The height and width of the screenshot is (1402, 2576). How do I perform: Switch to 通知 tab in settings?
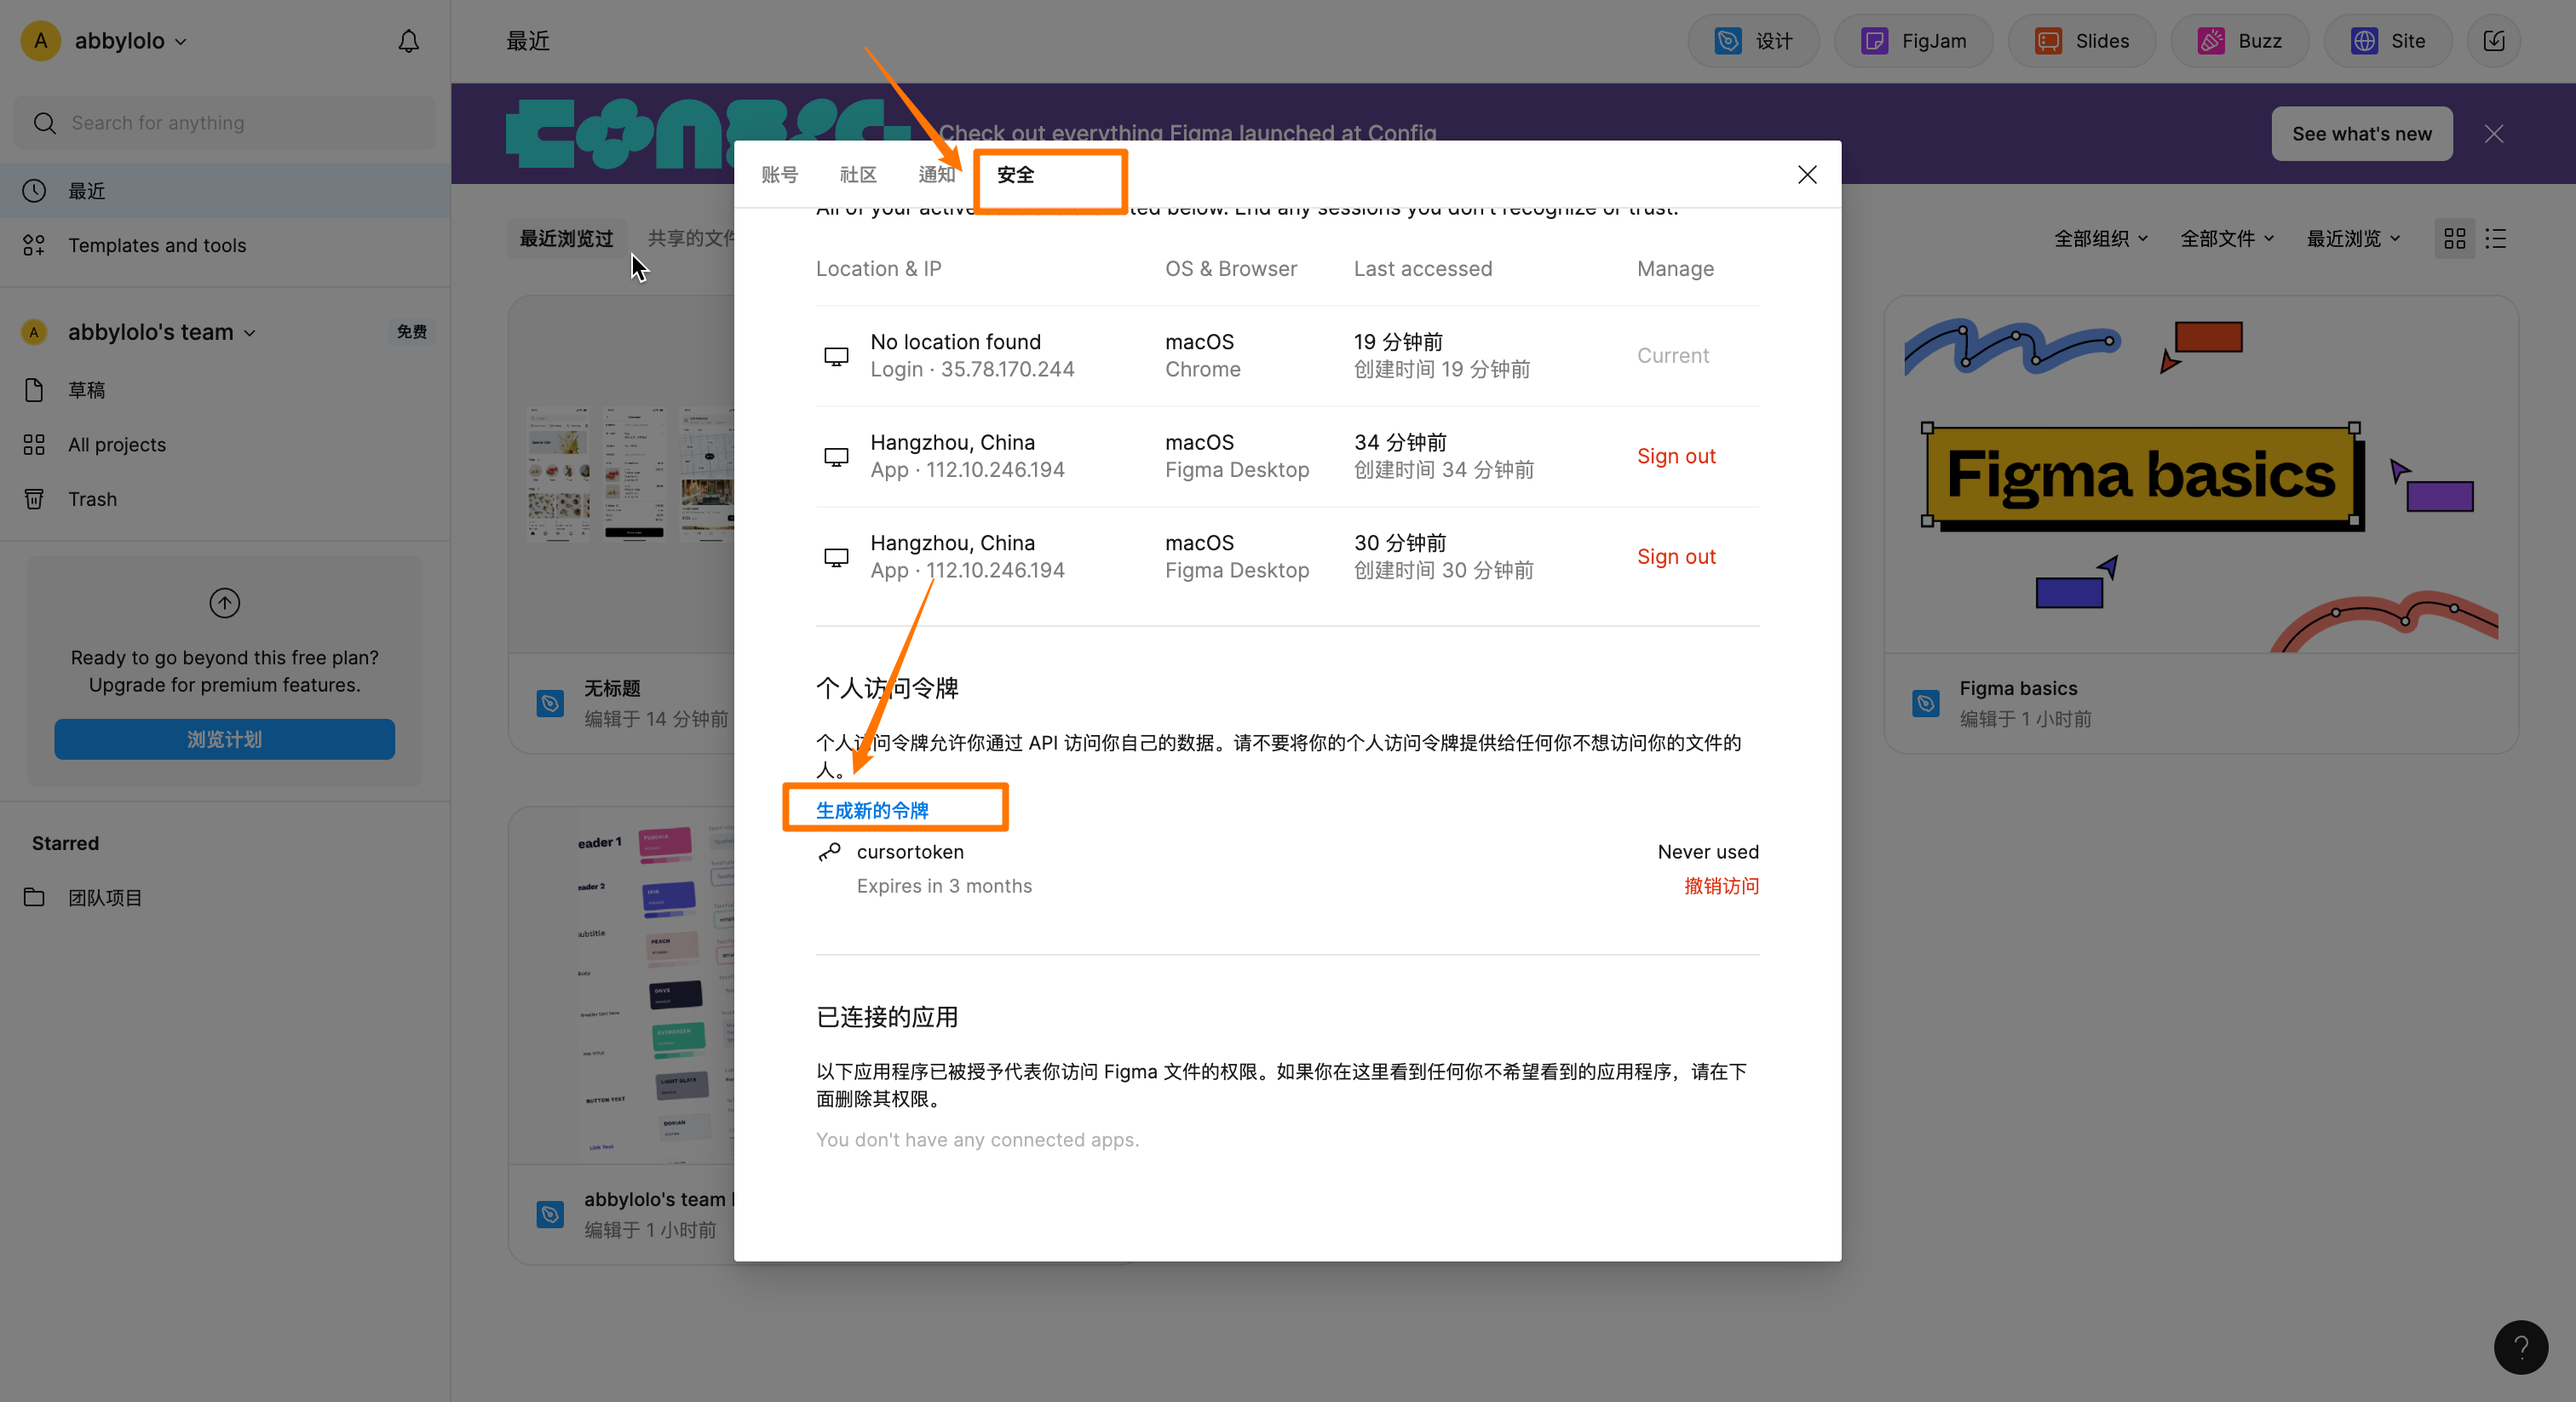coord(937,175)
